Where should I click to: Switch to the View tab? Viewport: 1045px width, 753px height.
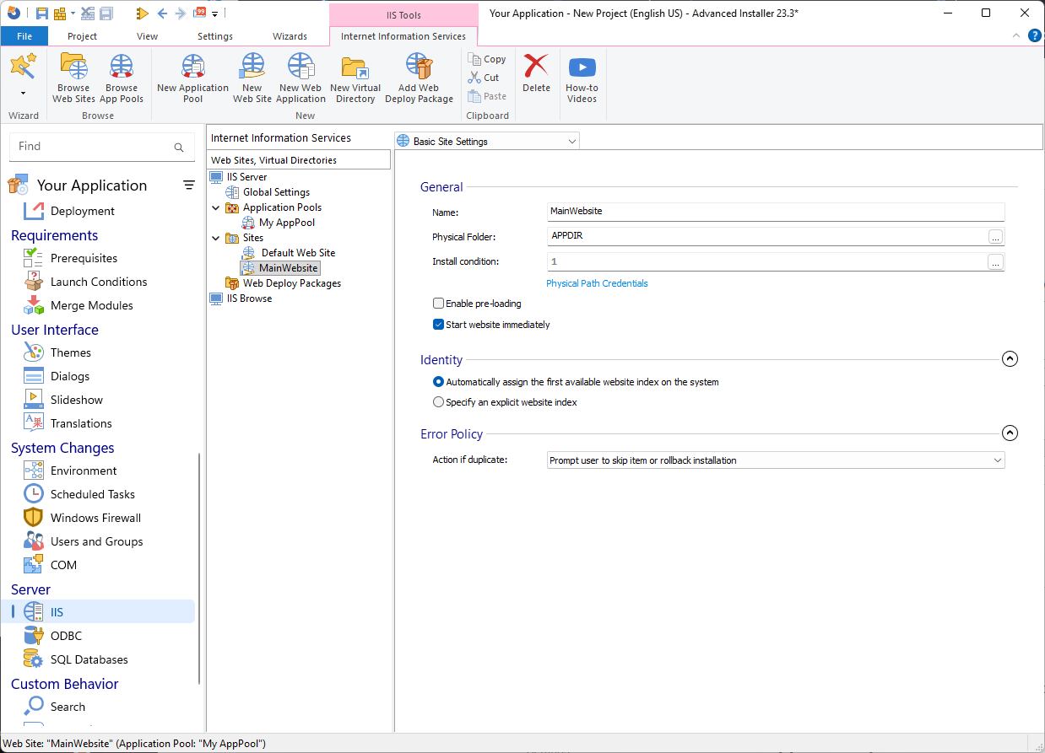pyautogui.click(x=148, y=36)
